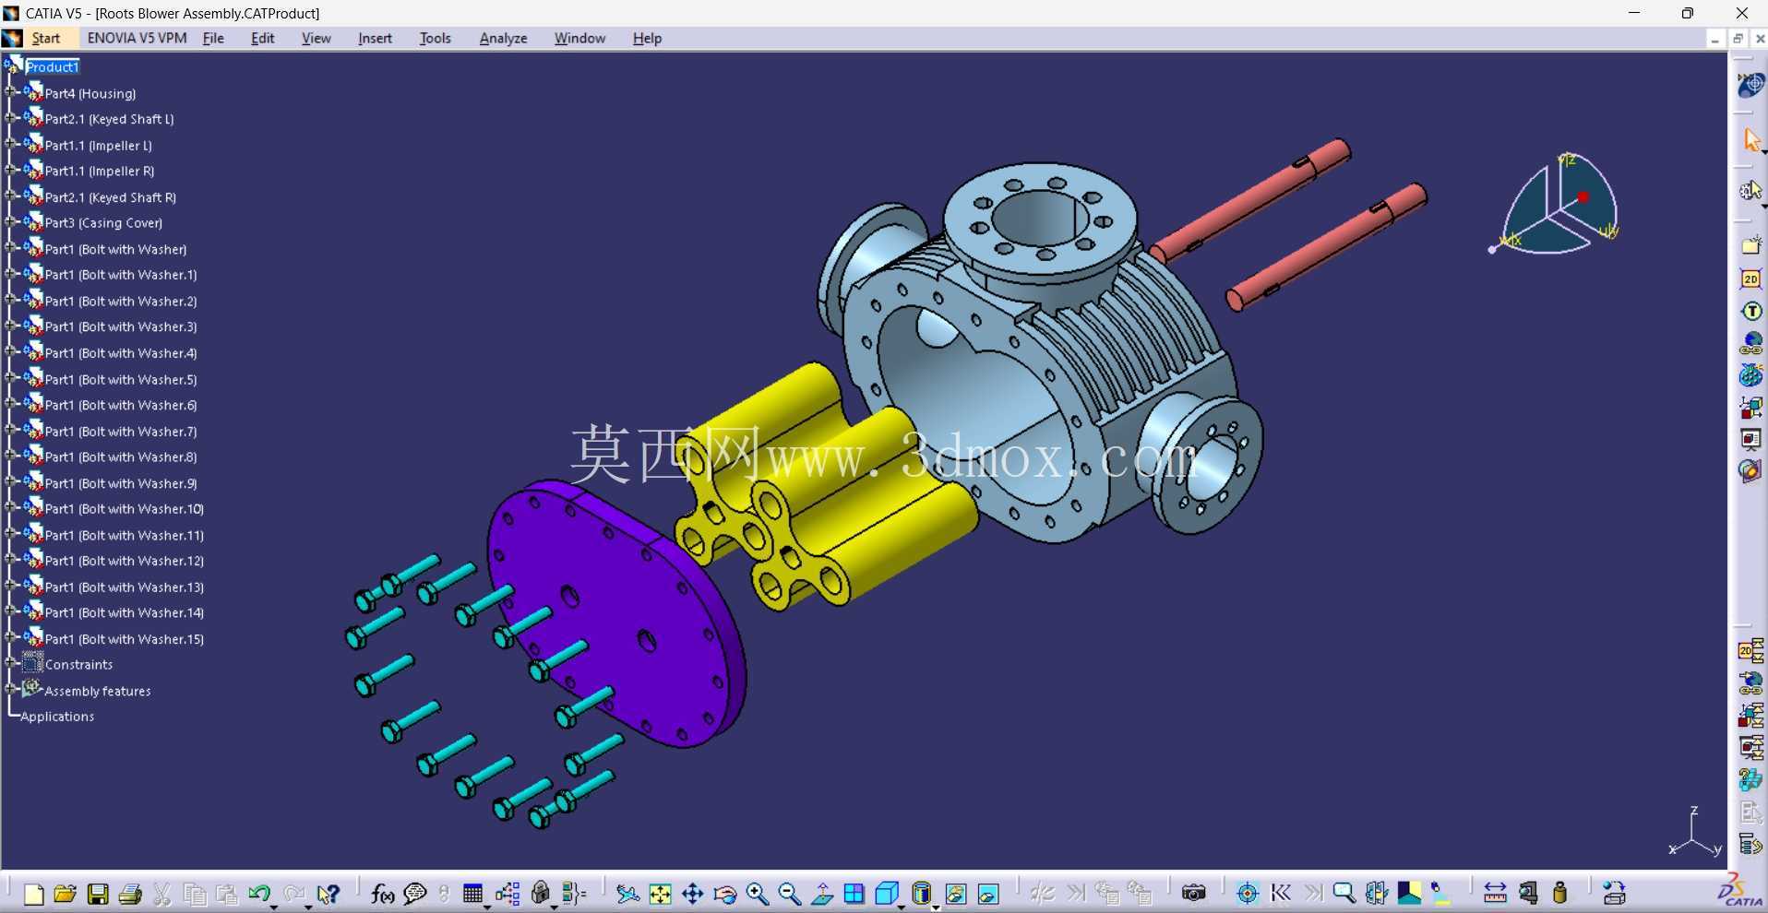The image size is (1768, 913).
Task: Expand the Constraints node
Action: tap(10, 663)
